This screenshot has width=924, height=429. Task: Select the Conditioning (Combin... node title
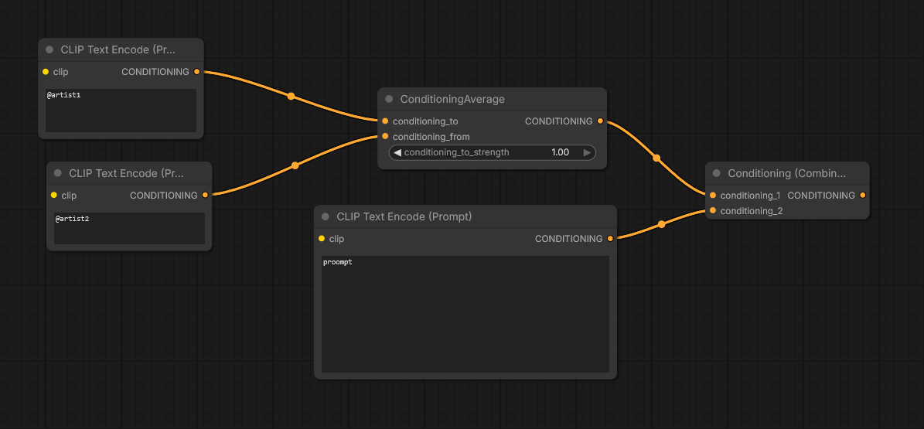click(786, 173)
